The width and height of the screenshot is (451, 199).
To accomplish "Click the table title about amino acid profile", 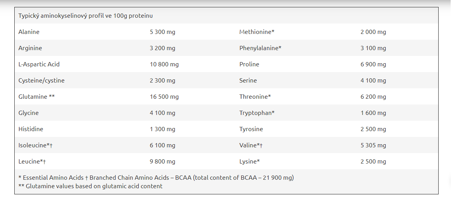I will (x=85, y=16).
